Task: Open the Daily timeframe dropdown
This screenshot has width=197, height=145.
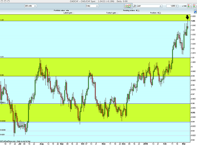Action: pyautogui.click(x=92, y=6)
